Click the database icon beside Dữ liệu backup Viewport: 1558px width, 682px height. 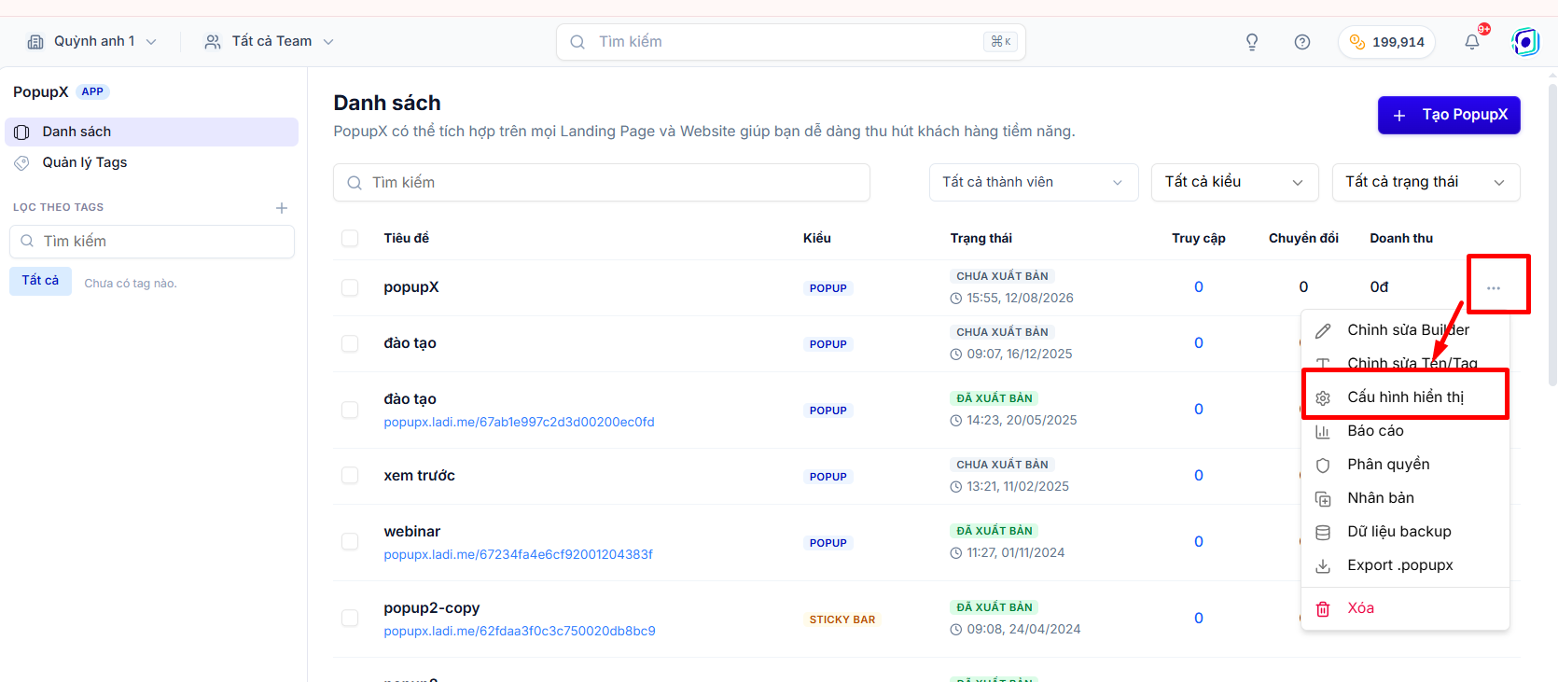[x=1323, y=532]
